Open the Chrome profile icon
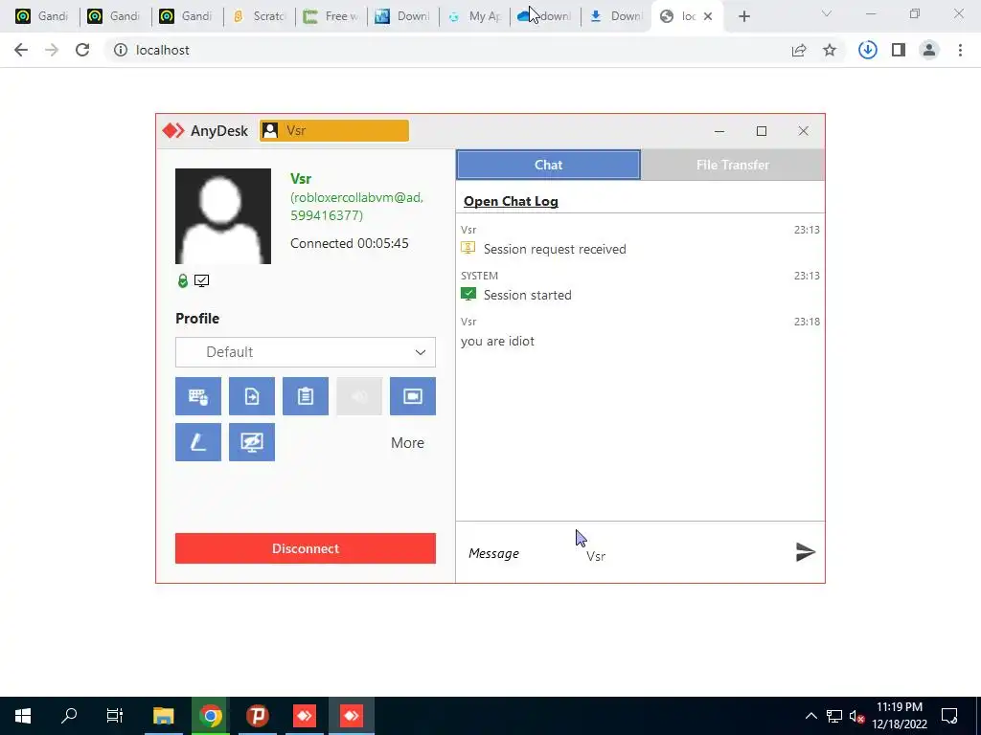This screenshot has width=981, height=735. [x=929, y=50]
